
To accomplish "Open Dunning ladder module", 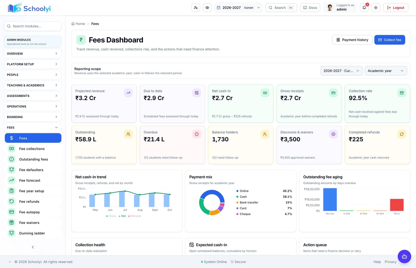I will 33,233.
